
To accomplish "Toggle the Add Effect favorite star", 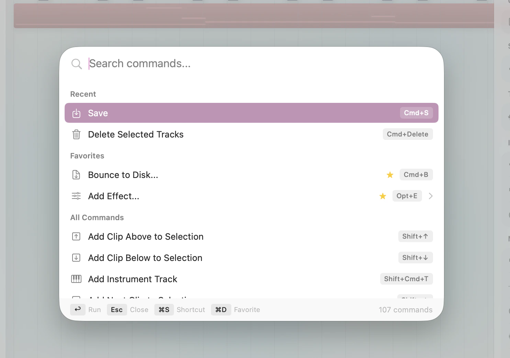I will pyautogui.click(x=383, y=196).
